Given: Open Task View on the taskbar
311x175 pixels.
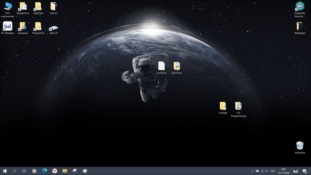Looking at the screenshot, I should tap(24, 171).
